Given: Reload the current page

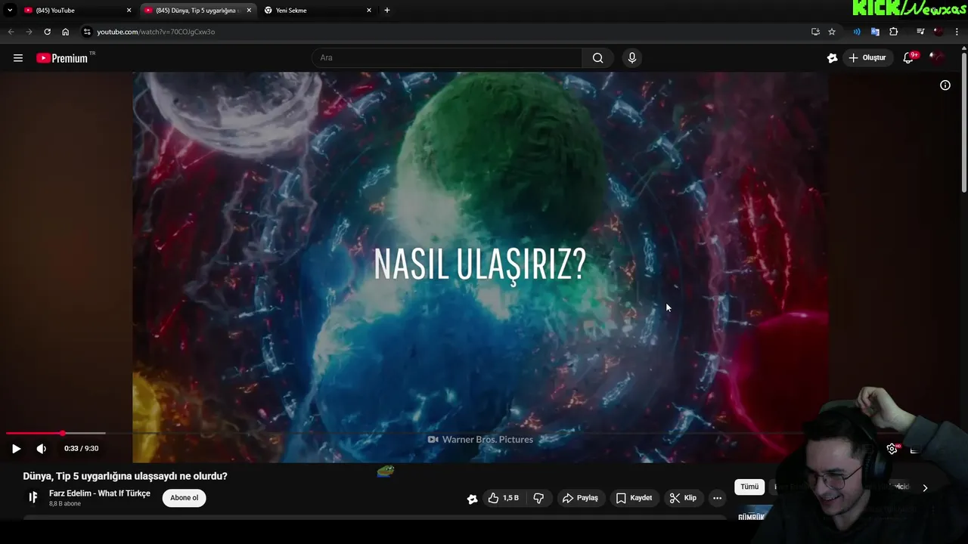Looking at the screenshot, I should point(47,32).
